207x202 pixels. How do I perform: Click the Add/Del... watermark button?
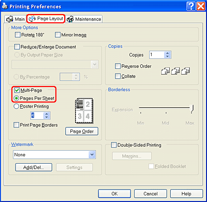pos(34,167)
